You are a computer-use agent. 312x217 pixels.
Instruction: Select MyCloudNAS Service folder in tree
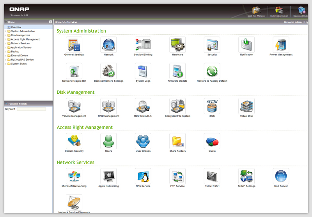[x=21, y=60]
